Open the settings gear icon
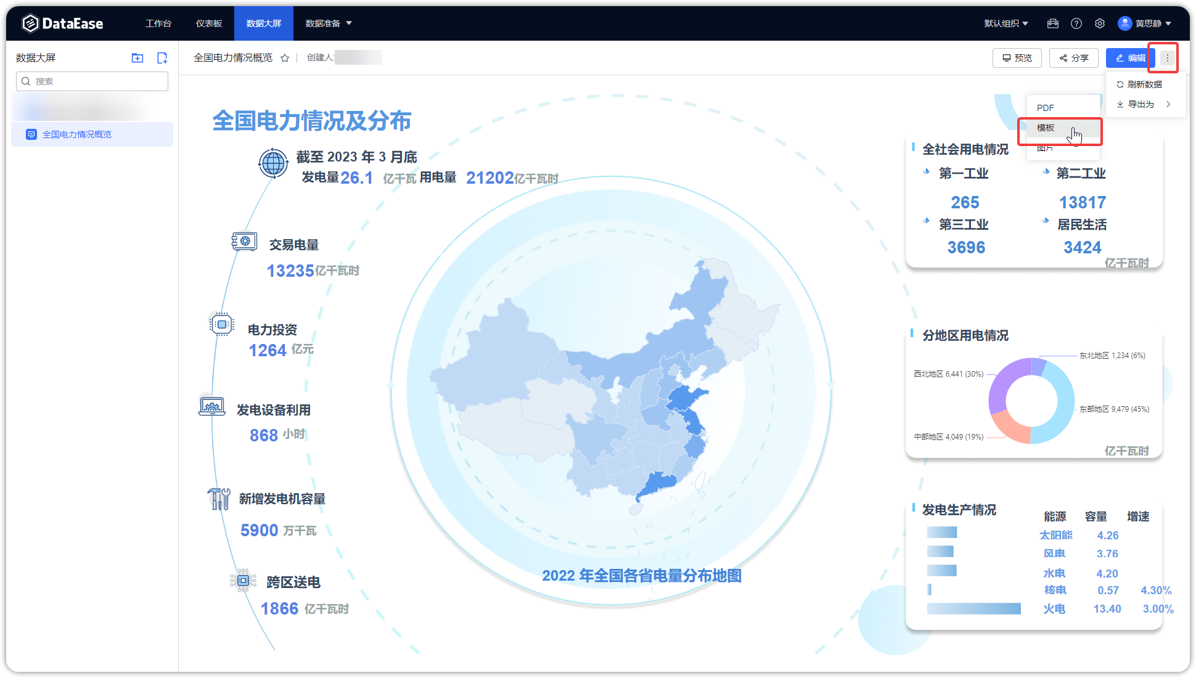This screenshot has height=678, width=1196. pos(1100,23)
